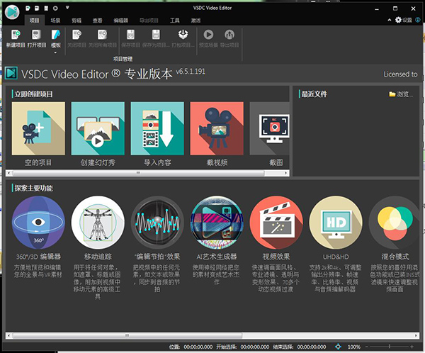Click the 100% zoom value in status bar
Viewport: 425px width, 353px height.
point(353,347)
